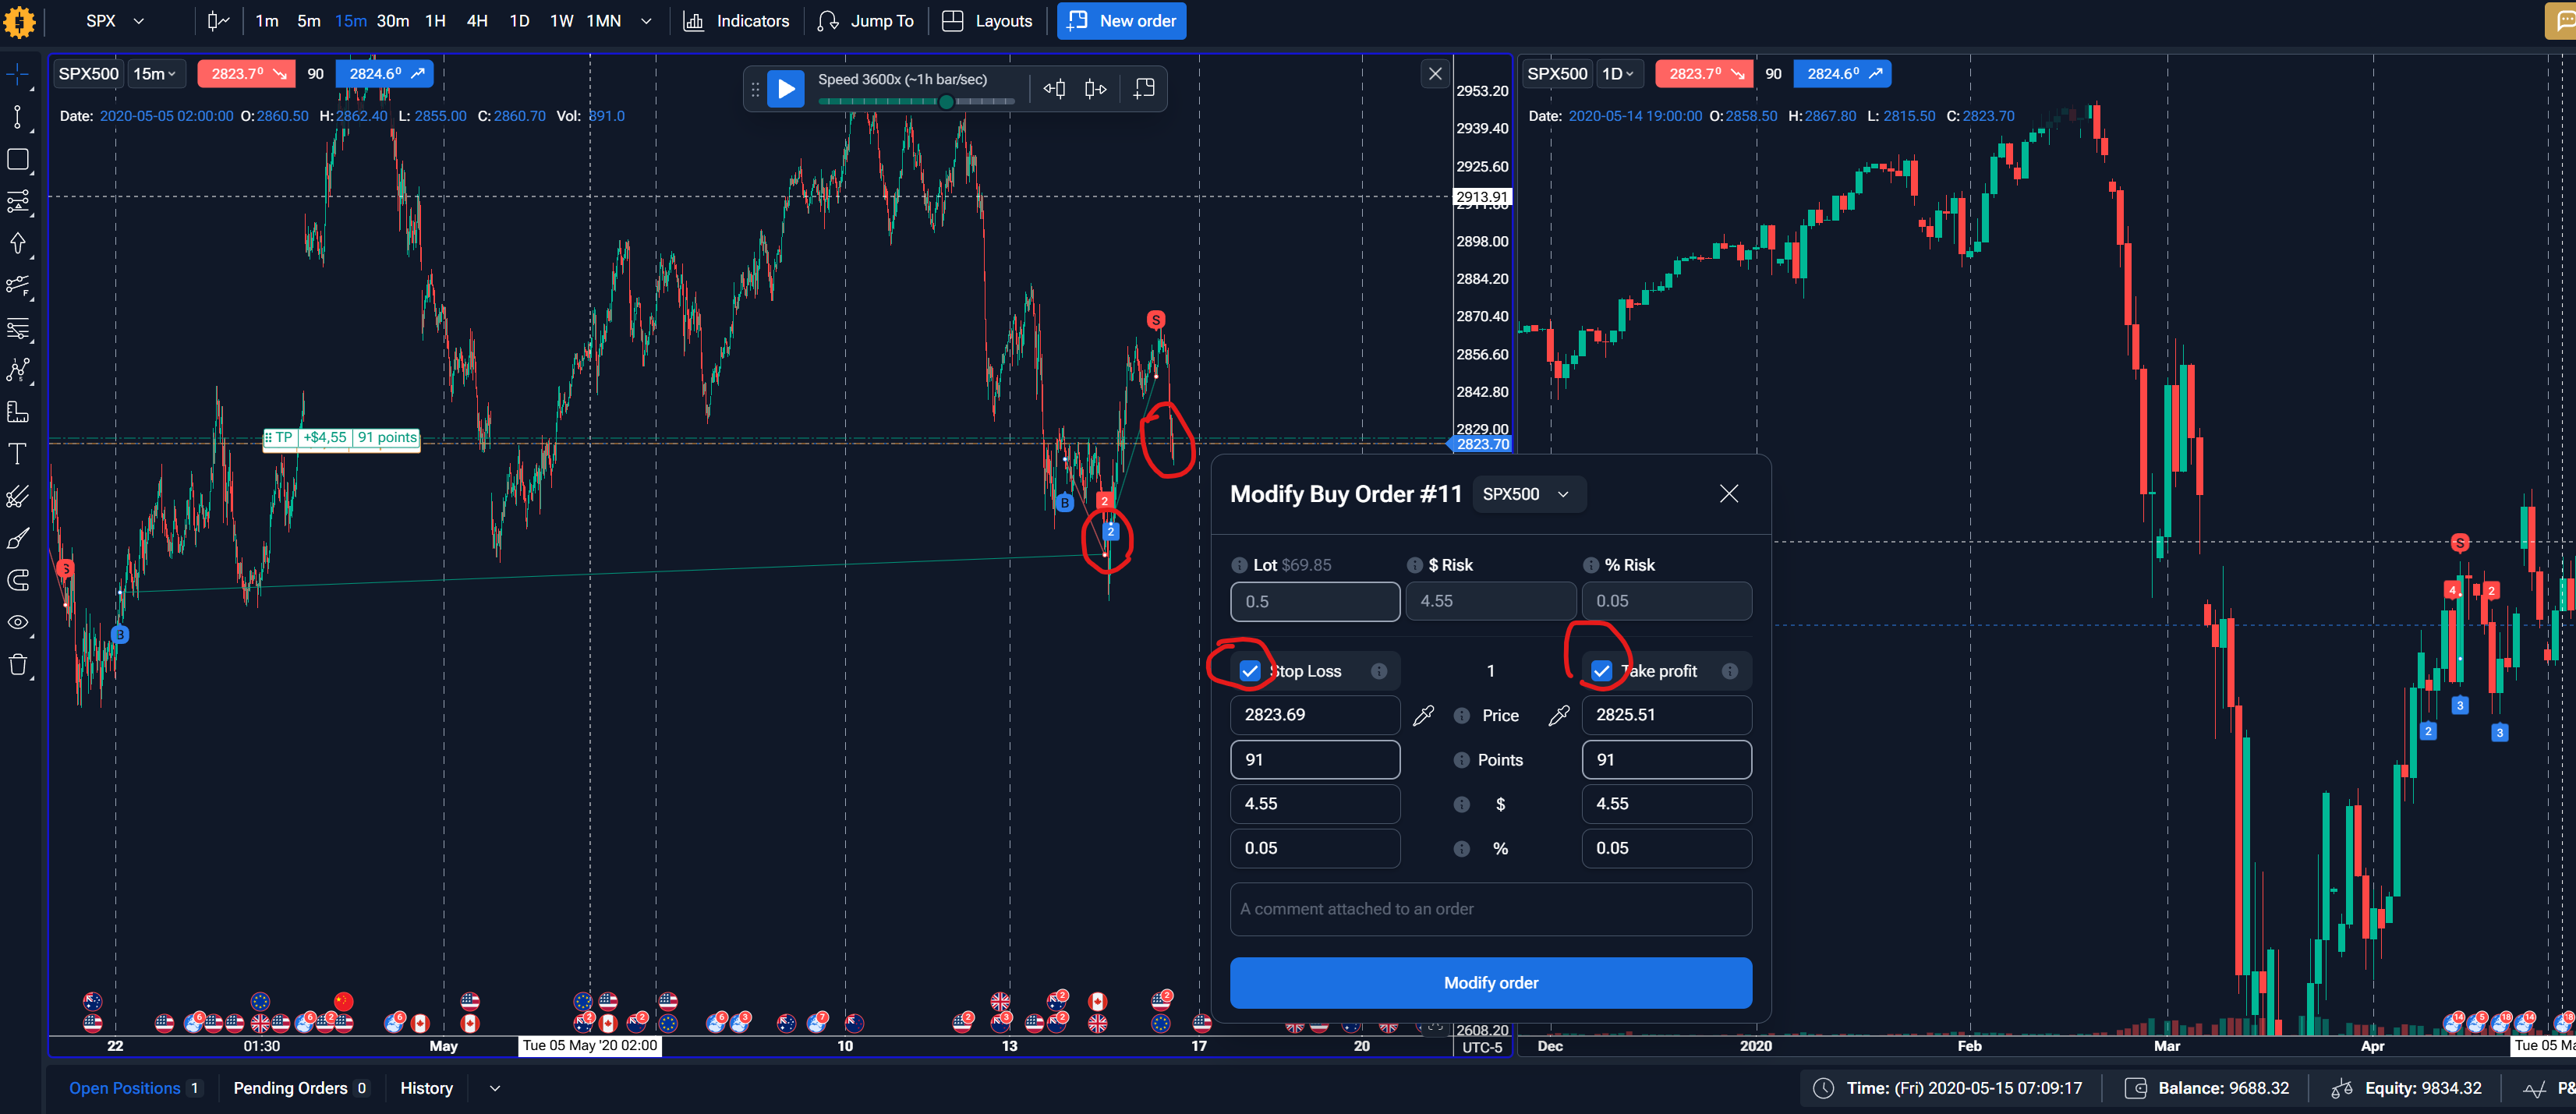The width and height of the screenshot is (2576, 1114).
Task: Select the rectangle shape tool
Action: click(17, 159)
